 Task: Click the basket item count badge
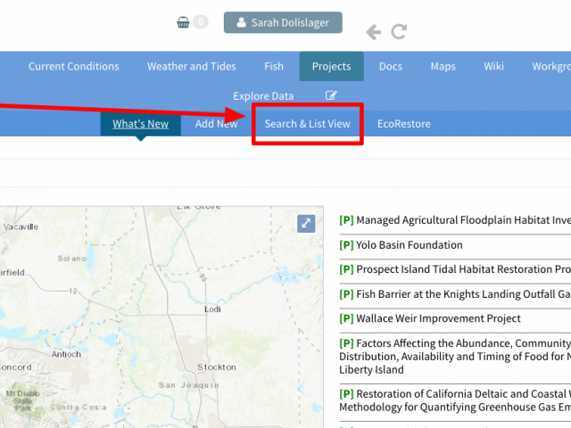point(200,21)
